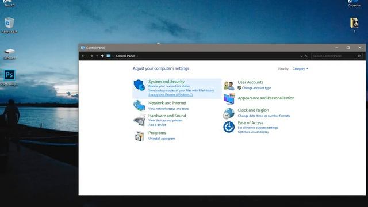Image resolution: width=368 pixels, height=207 pixels.
Task: Focus the Search Control Panel field
Action: pos(337,56)
